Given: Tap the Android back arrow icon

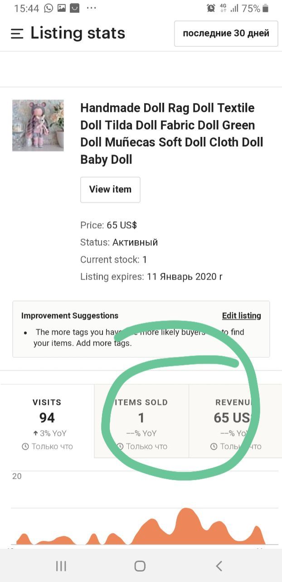Looking at the screenshot, I should 219,566.
